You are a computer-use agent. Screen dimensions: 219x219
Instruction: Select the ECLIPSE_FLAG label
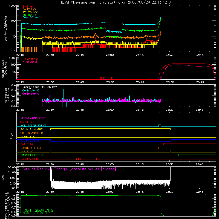pyautogui.click(x=30, y=140)
